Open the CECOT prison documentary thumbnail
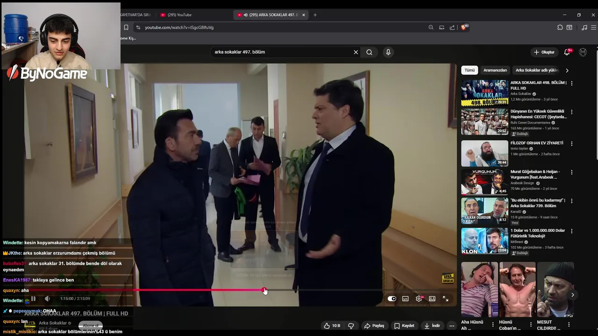The width and height of the screenshot is (598, 336). 485,122
